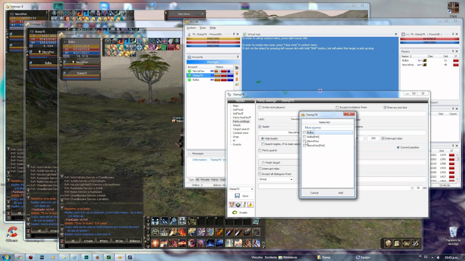Click the globe icon beside the warning icon
This screenshot has width=465, height=261.
pos(238,205)
